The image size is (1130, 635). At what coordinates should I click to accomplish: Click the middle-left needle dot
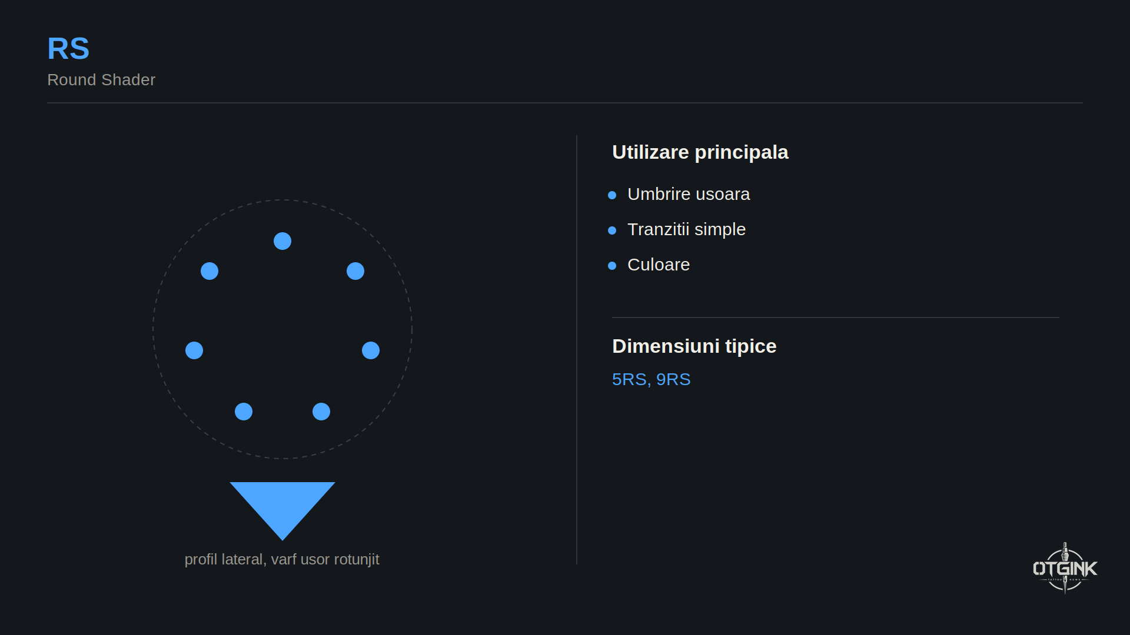[x=194, y=350]
